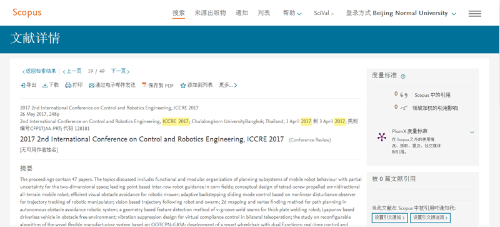The height and width of the screenshot is (227, 500).
Task: Click the 打印 printer icon
Action: click(68, 85)
